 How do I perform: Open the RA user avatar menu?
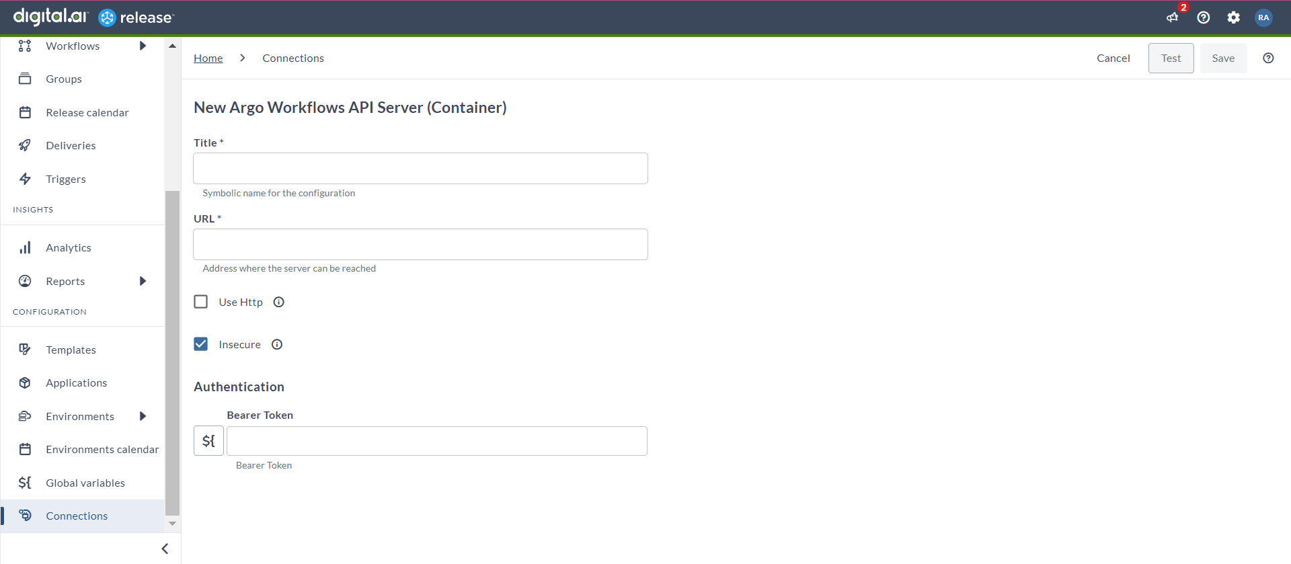[1263, 17]
